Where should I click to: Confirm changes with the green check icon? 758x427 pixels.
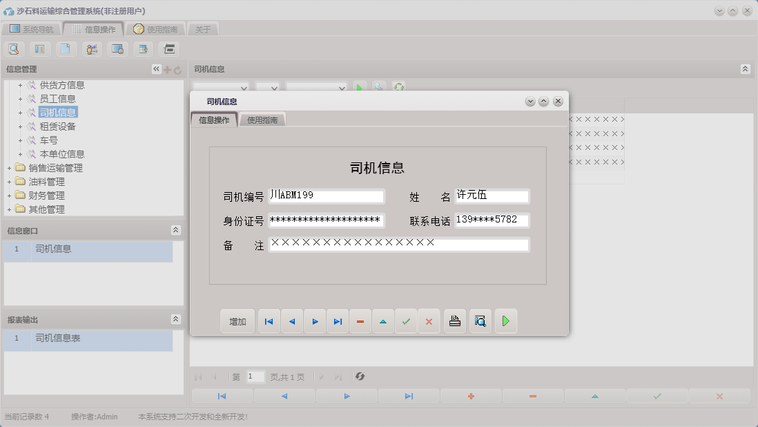(406, 321)
